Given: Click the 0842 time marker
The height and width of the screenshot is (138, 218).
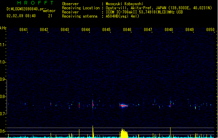Looking at the screenshot, I should (x=44, y=30).
